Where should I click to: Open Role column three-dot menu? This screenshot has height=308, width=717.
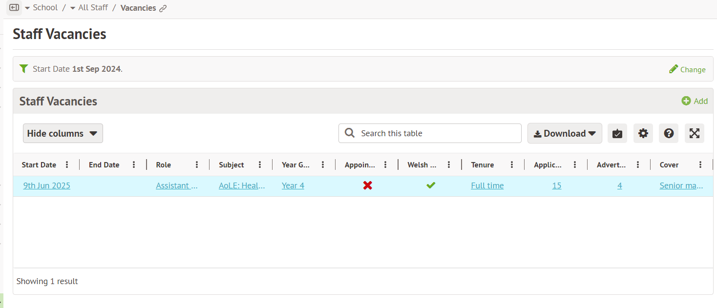[x=197, y=165]
